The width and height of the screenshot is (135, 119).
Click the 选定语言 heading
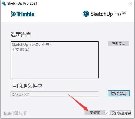coord(21,34)
